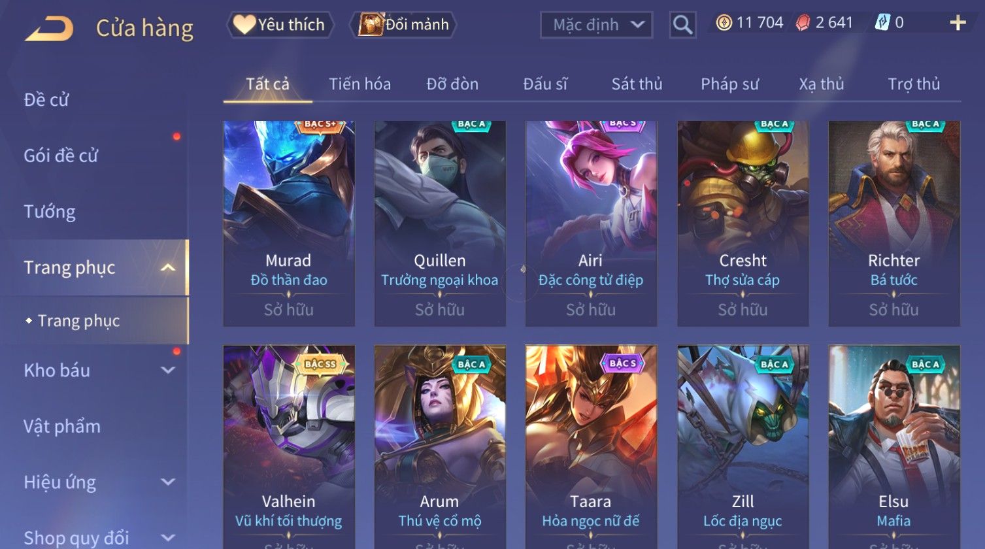Open the Mặc định sort dropdown

[596, 25]
